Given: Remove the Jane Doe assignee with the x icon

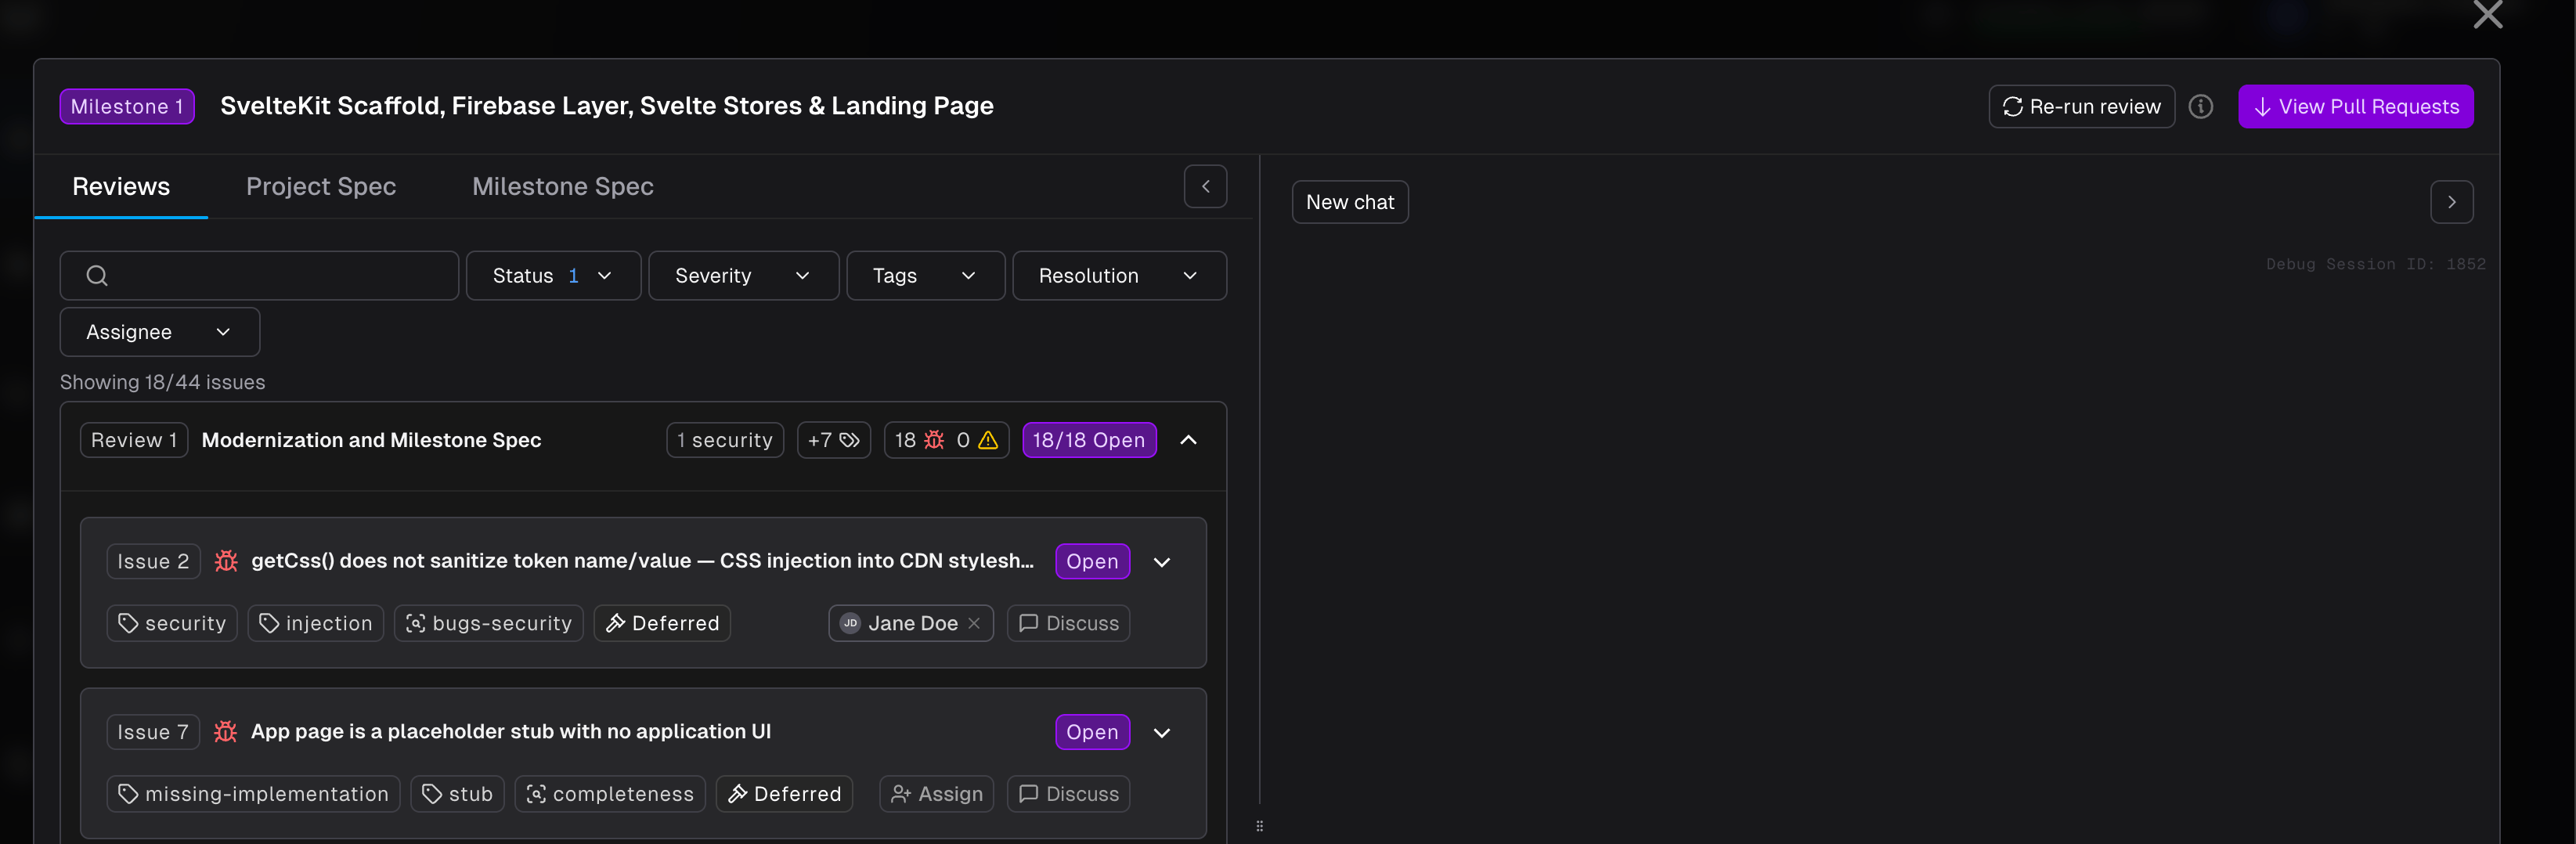Looking at the screenshot, I should (x=974, y=623).
